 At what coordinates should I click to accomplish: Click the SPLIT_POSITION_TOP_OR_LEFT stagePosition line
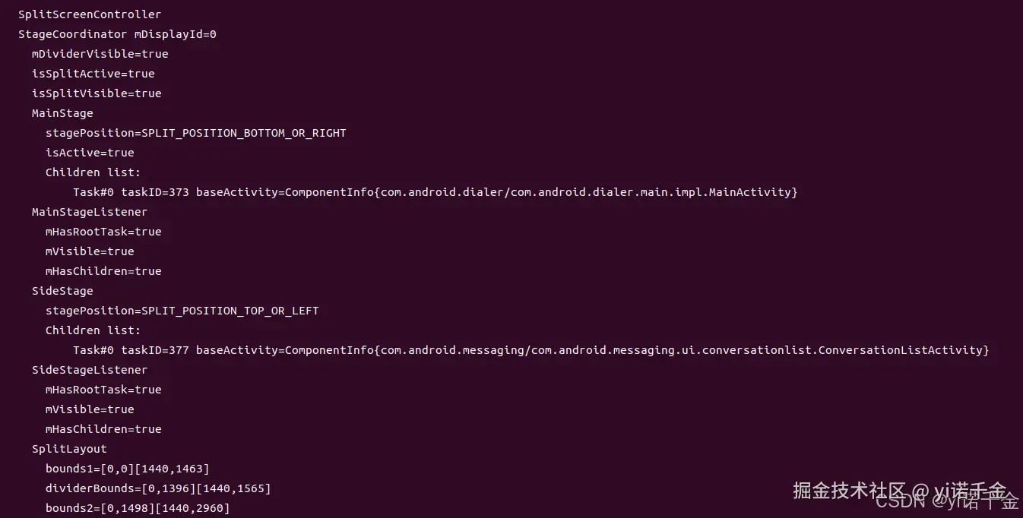pyautogui.click(x=182, y=311)
